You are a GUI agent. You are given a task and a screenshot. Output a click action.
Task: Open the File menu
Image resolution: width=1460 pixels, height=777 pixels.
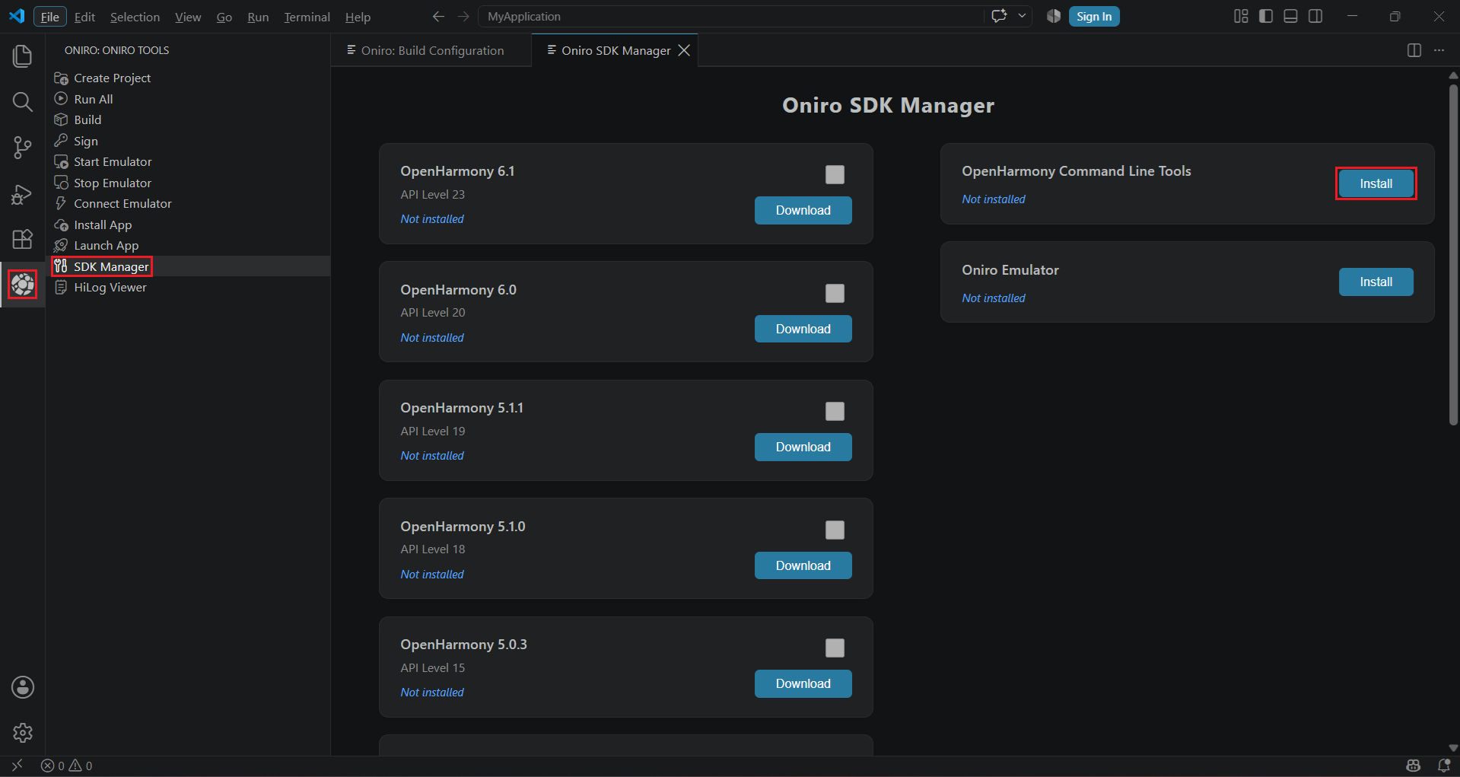[x=50, y=17]
